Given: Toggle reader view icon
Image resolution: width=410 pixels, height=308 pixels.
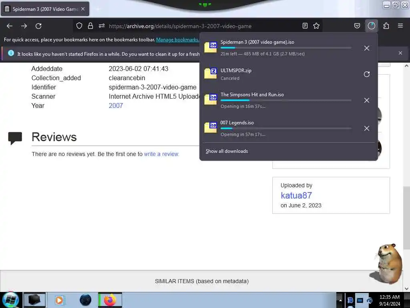Looking at the screenshot, I should pyautogui.click(x=305, y=26).
